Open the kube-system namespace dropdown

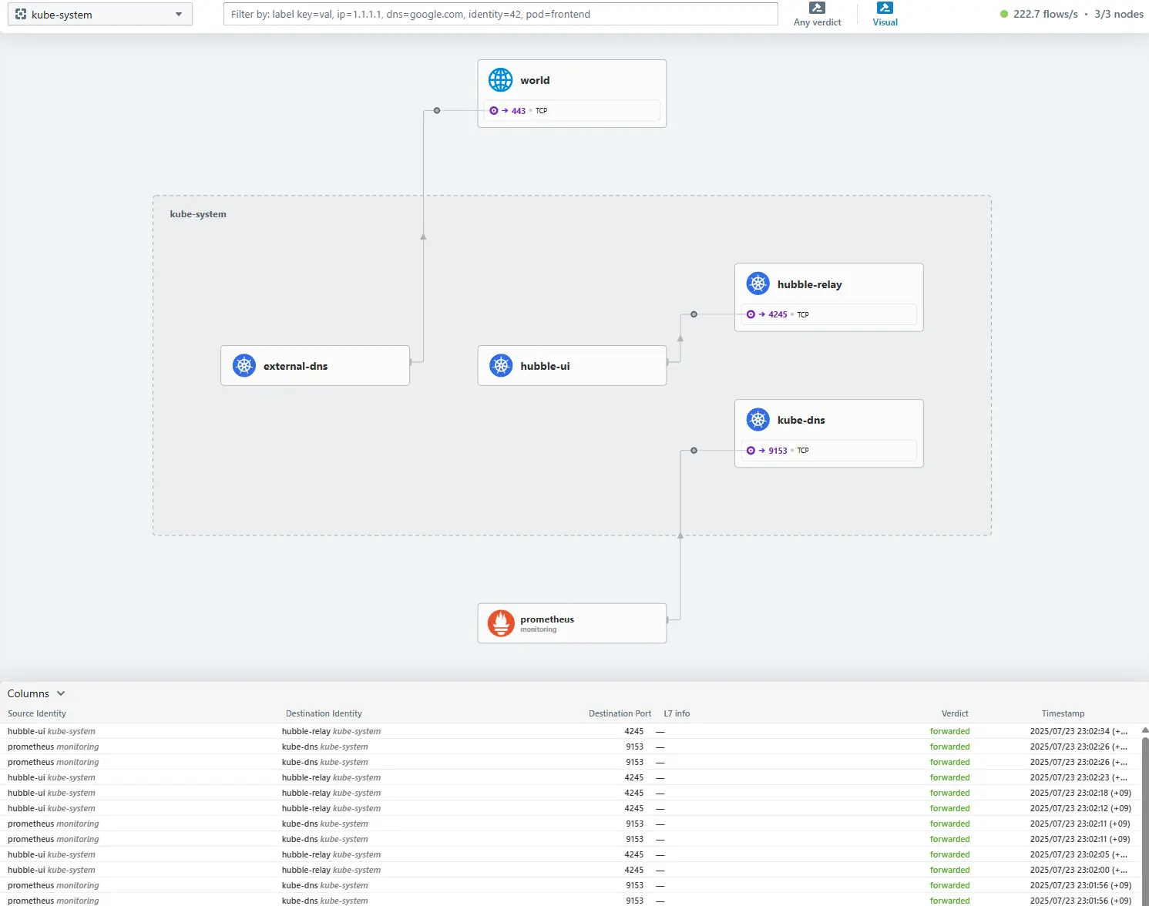click(100, 15)
